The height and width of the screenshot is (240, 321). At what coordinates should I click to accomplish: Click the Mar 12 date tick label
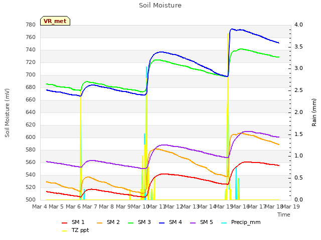point(174,206)
